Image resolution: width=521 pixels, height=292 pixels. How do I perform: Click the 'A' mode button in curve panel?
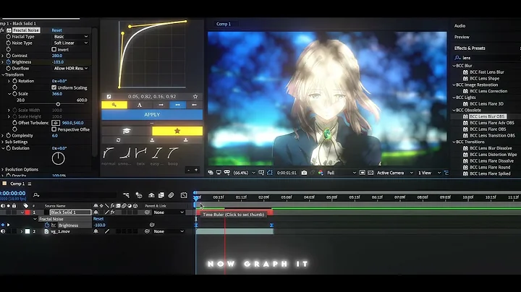point(140,105)
